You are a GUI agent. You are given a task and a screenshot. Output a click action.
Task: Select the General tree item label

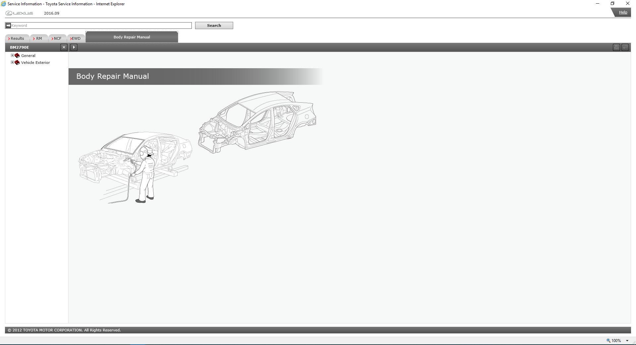point(28,56)
